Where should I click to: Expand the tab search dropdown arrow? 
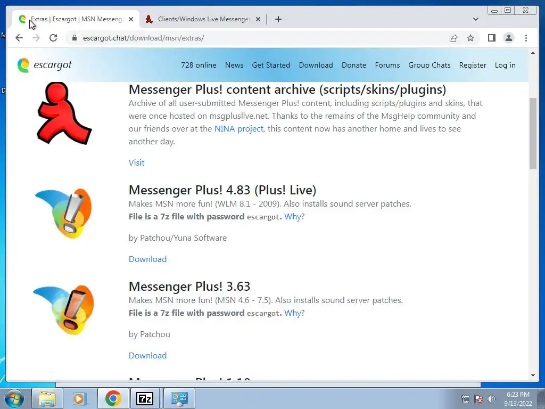(475, 19)
